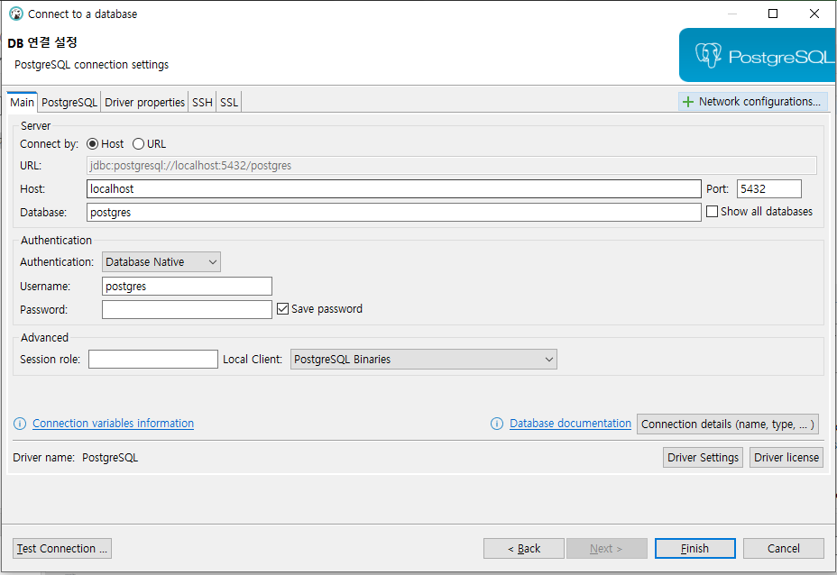
Task: Click the DBeaver icon in title bar
Action: point(16,14)
